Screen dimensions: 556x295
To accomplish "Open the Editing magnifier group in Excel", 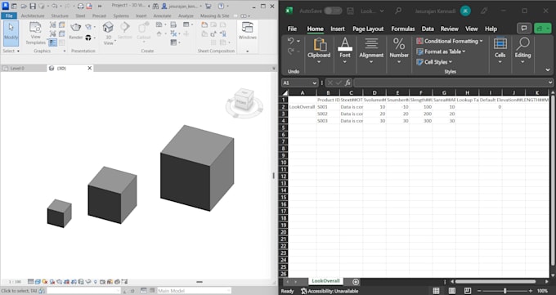I will 522,51.
